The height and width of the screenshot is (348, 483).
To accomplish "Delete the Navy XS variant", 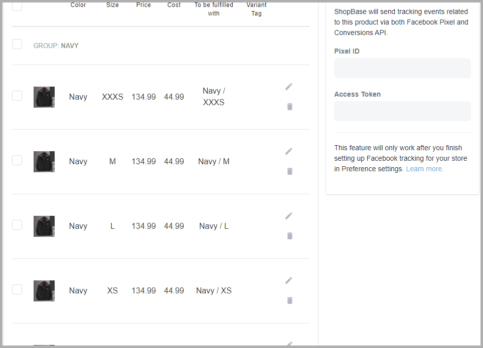I will coord(289,300).
